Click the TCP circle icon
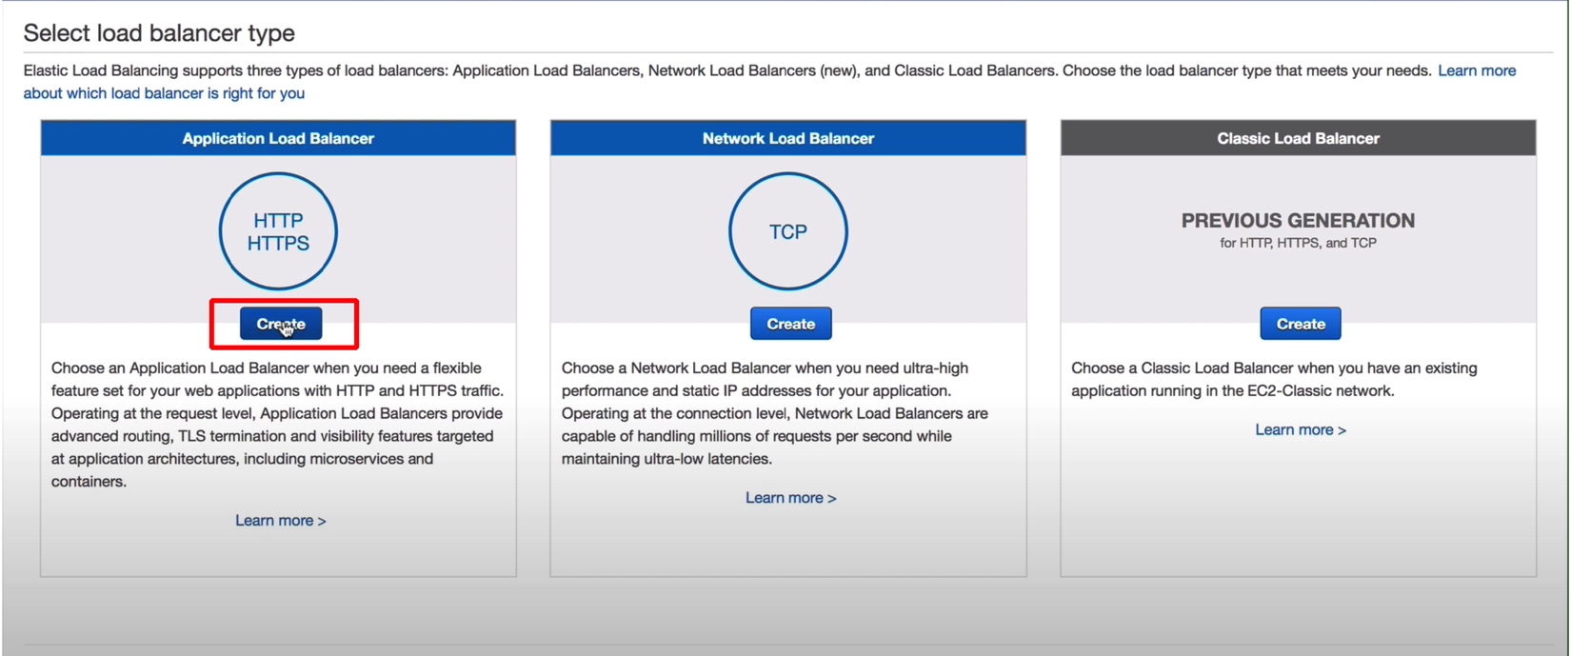 (788, 231)
